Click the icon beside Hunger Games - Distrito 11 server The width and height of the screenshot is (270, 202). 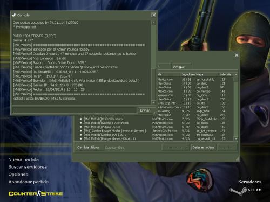click(x=81, y=139)
